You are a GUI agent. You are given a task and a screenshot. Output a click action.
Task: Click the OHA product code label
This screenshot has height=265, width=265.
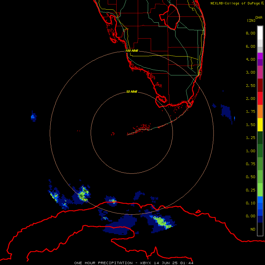tap(259, 18)
